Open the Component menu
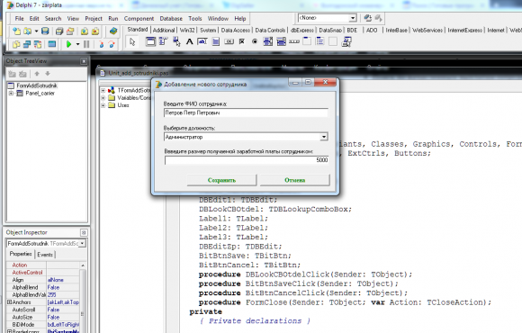The image size is (522, 333). coord(139,19)
